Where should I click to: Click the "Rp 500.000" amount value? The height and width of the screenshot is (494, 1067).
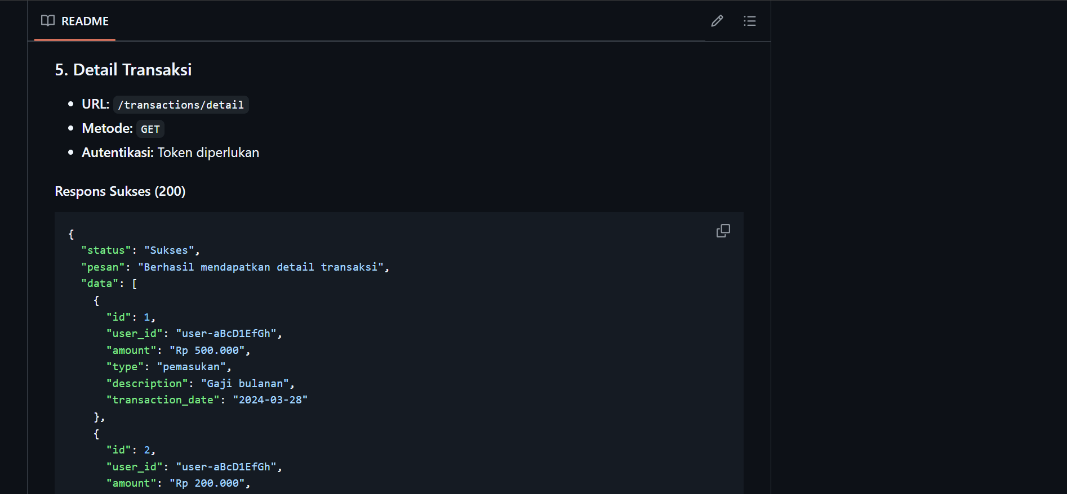(207, 351)
